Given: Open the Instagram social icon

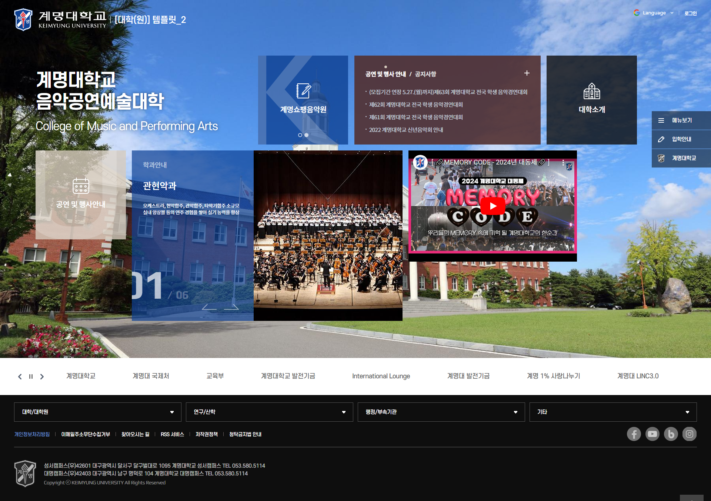Looking at the screenshot, I should coord(690,434).
